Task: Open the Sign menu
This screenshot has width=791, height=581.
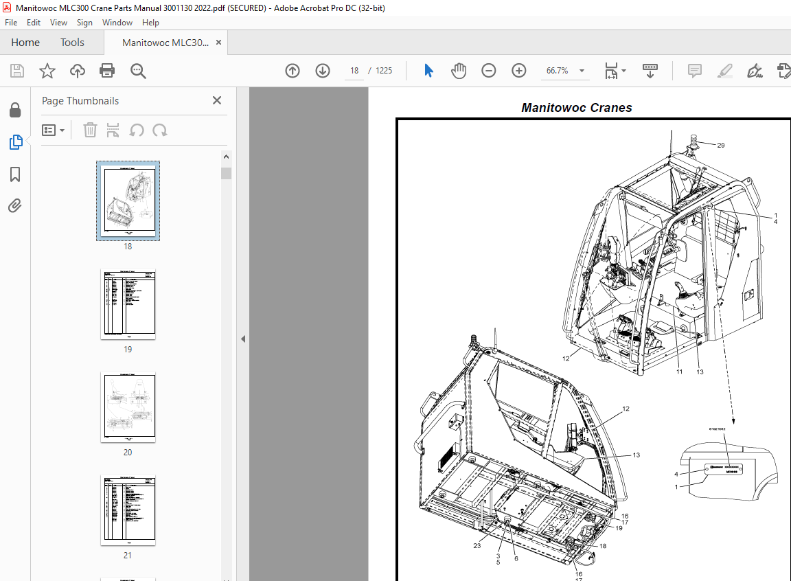Action: (x=84, y=23)
